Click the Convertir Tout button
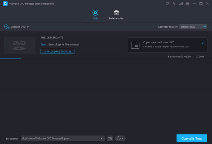Viewport: 212px width, 144px height. (192, 138)
